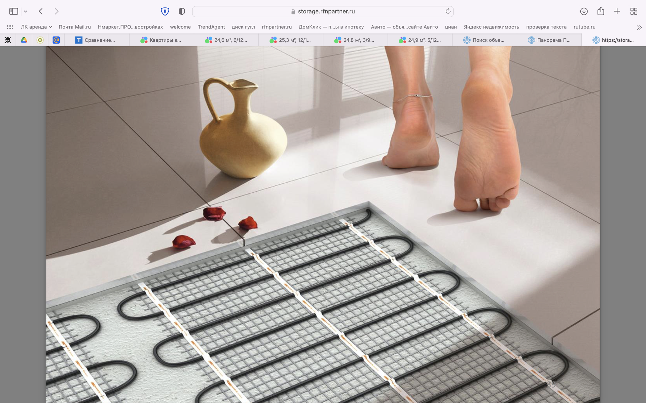Open Почта Mail.ru bookmark
This screenshot has height=403, width=646.
point(75,27)
